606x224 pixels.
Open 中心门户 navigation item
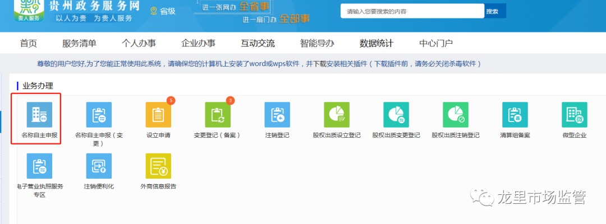[436, 43]
